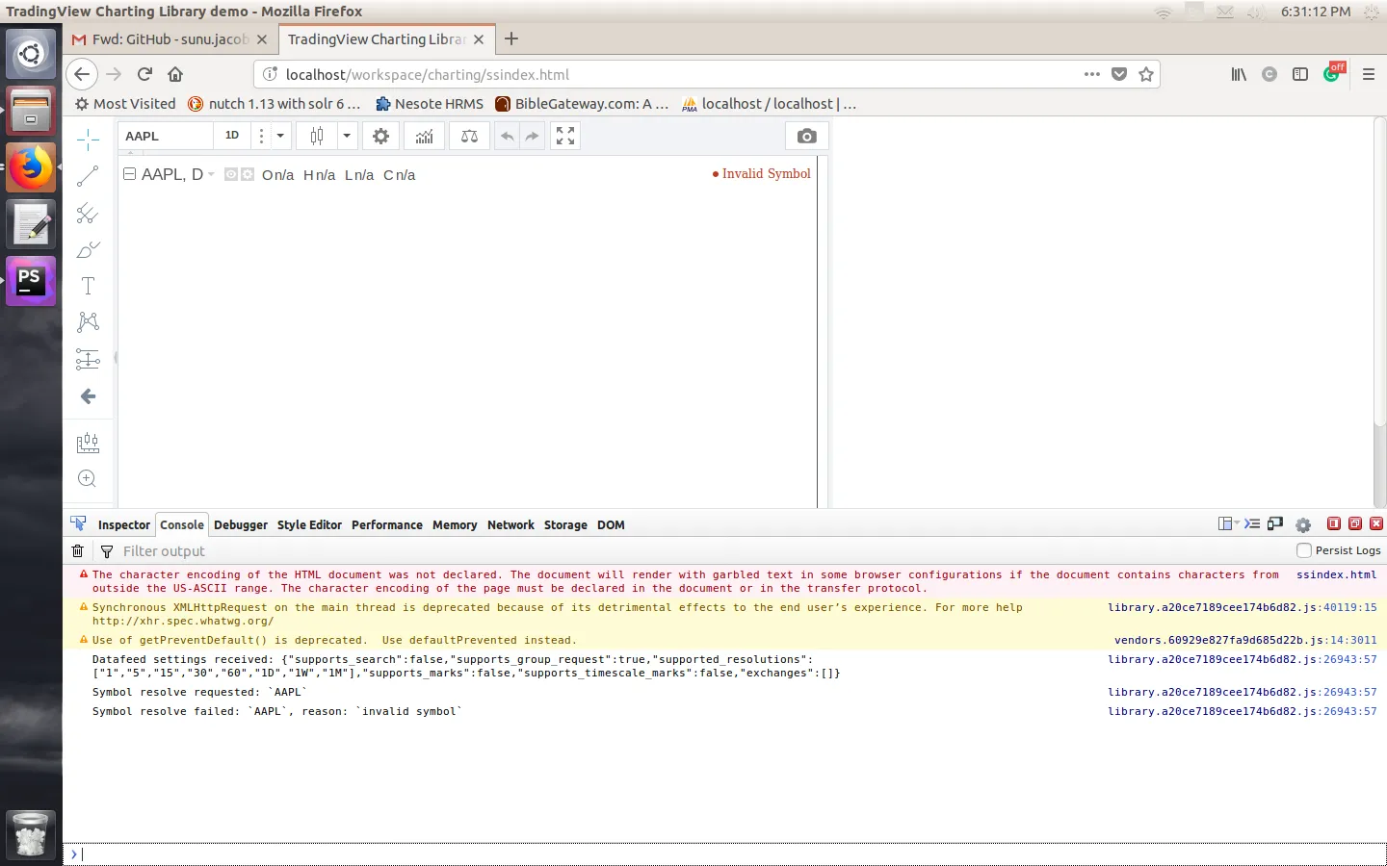1387x866 pixels.
Task: Open the Trash from the Ubuntu dock
Action: (x=31, y=833)
